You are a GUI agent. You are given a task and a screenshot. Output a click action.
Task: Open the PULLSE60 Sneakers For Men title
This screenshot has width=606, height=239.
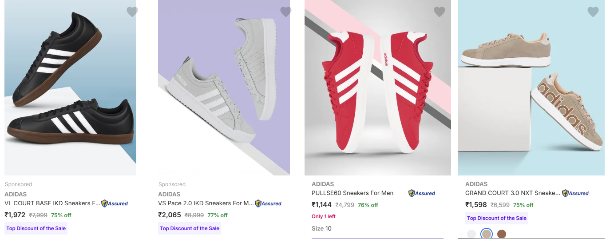(353, 193)
